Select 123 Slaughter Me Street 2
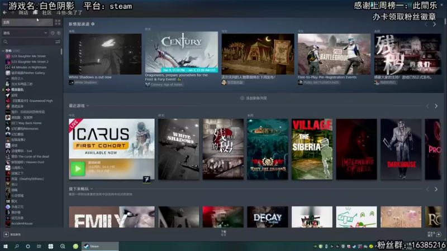This screenshot has height=251, width=447. point(30,62)
